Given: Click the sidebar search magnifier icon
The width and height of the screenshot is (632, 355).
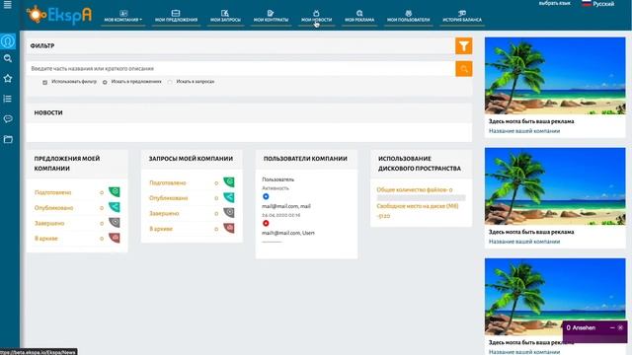Looking at the screenshot, I should [8, 59].
